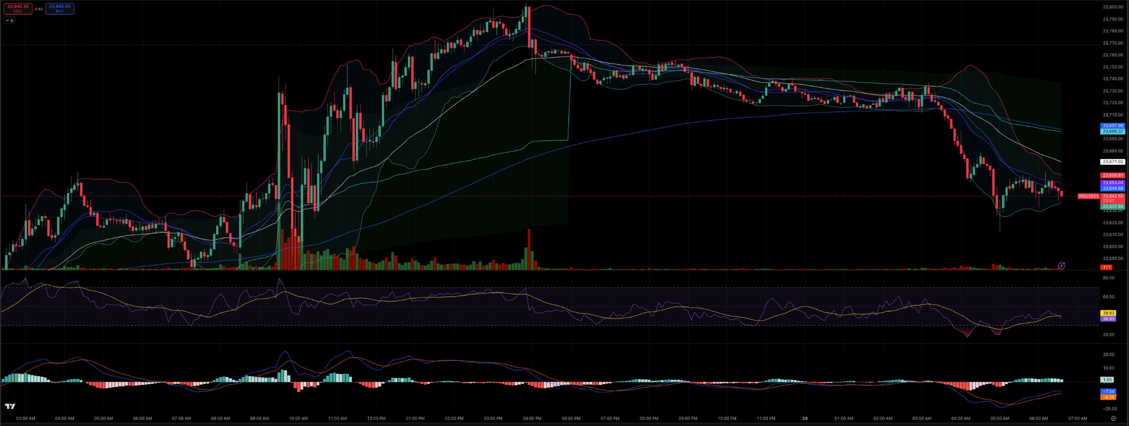Open chart settings gear in bottom-right corner
The image size is (1129, 426).
1113,418
